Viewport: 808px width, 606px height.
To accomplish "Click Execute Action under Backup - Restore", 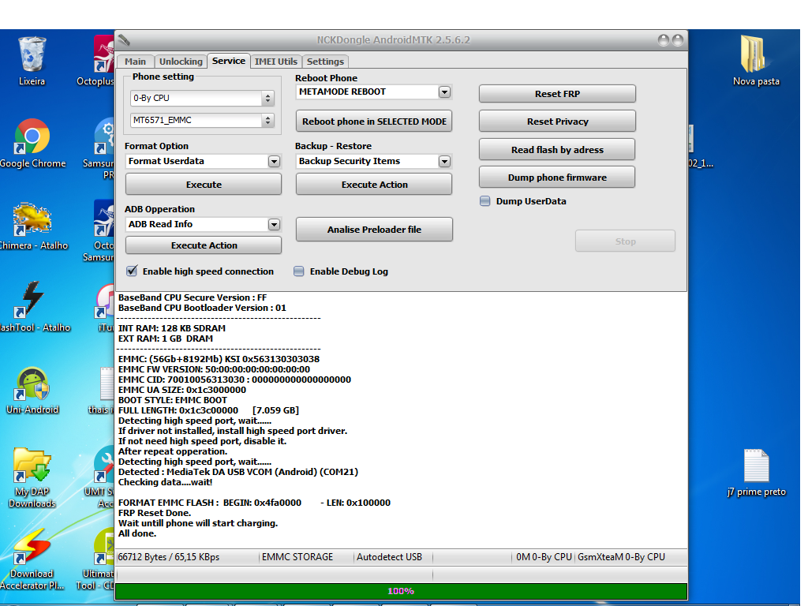I will (x=374, y=185).
